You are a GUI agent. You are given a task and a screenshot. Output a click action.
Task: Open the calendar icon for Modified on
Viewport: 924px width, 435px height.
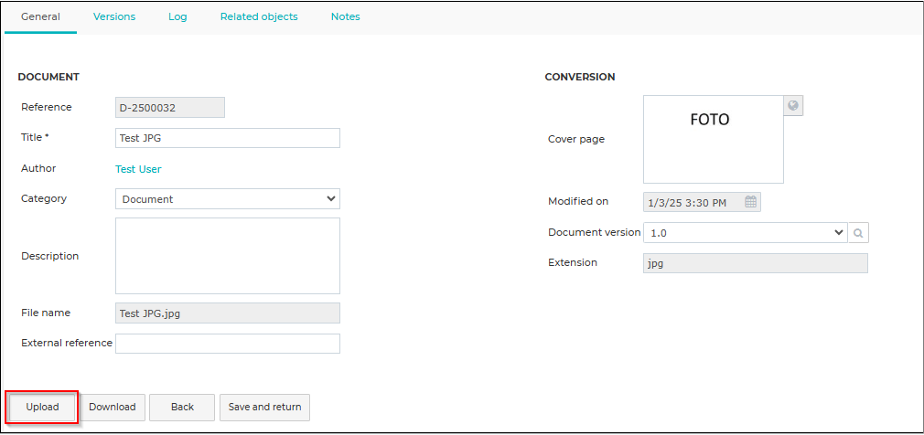tap(750, 202)
